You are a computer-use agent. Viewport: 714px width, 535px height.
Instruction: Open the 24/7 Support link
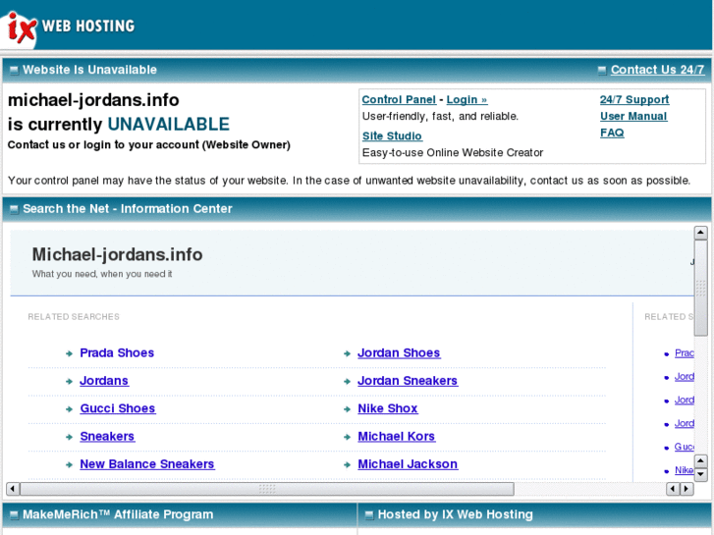coord(634,100)
